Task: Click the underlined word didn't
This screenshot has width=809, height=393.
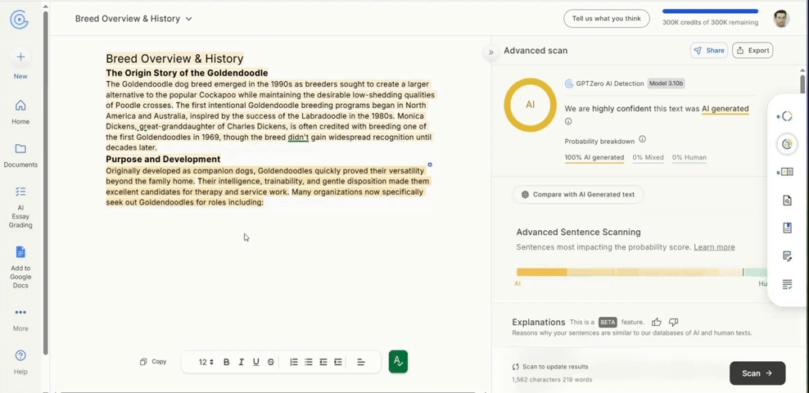Action: point(298,138)
